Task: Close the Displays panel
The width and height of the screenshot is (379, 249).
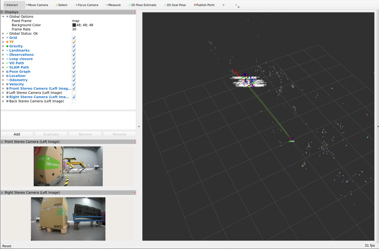Action: pyautogui.click(x=134, y=12)
